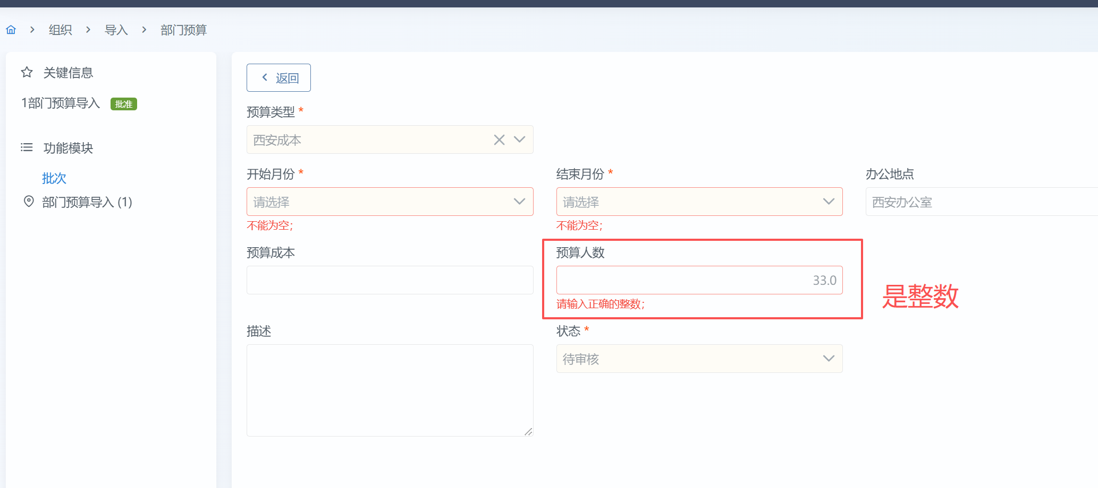Click the green 批准 status badge
This screenshot has width=1098, height=488.
123,104
